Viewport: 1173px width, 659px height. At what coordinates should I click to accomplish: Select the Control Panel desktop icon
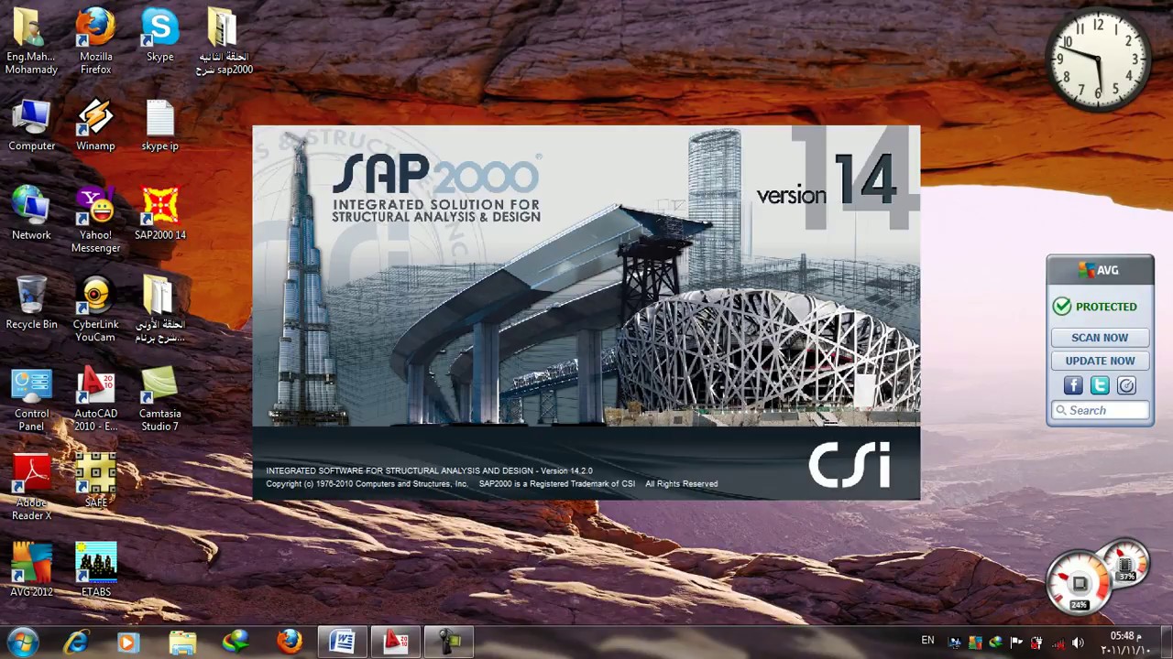pos(31,398)
